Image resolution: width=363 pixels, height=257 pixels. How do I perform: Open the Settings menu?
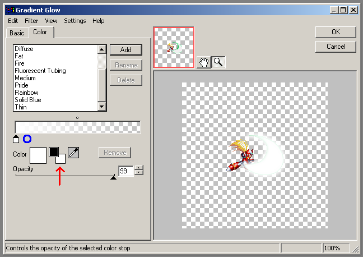coord(75,21)
